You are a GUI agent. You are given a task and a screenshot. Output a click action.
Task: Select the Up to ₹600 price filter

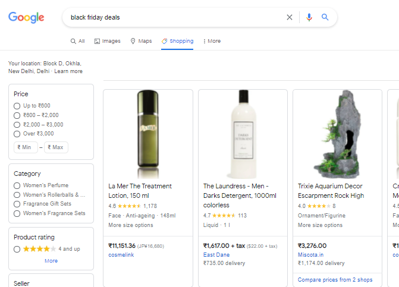pos(32,106)
